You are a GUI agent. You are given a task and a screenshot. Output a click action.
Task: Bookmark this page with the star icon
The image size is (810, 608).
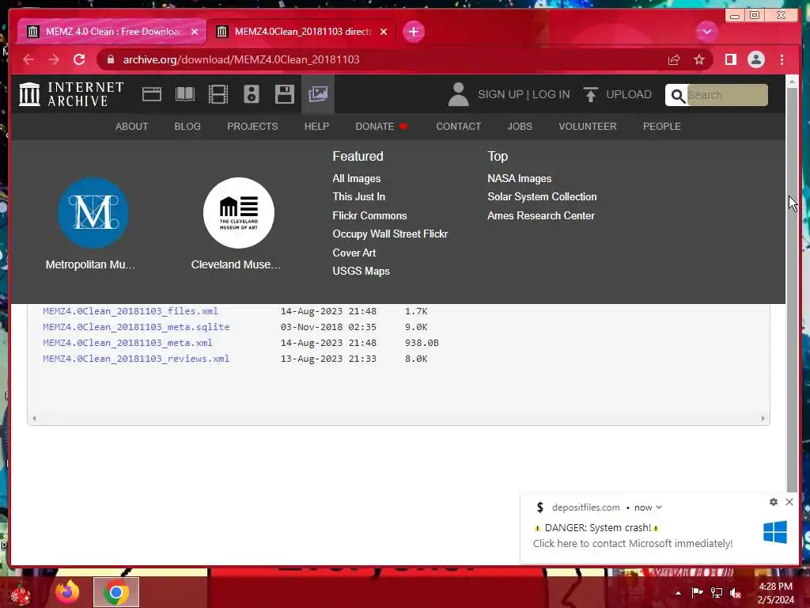pyautogui.click(x=699, y=59)
